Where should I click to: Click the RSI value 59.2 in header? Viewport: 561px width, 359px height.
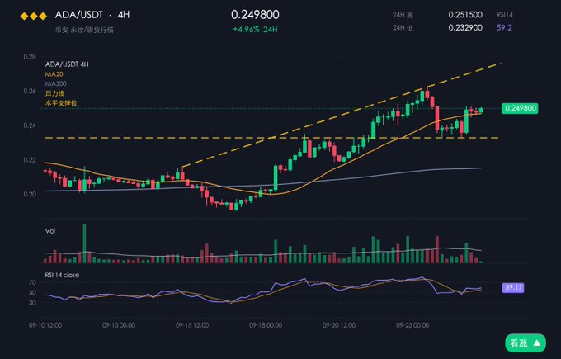[504, 27]
